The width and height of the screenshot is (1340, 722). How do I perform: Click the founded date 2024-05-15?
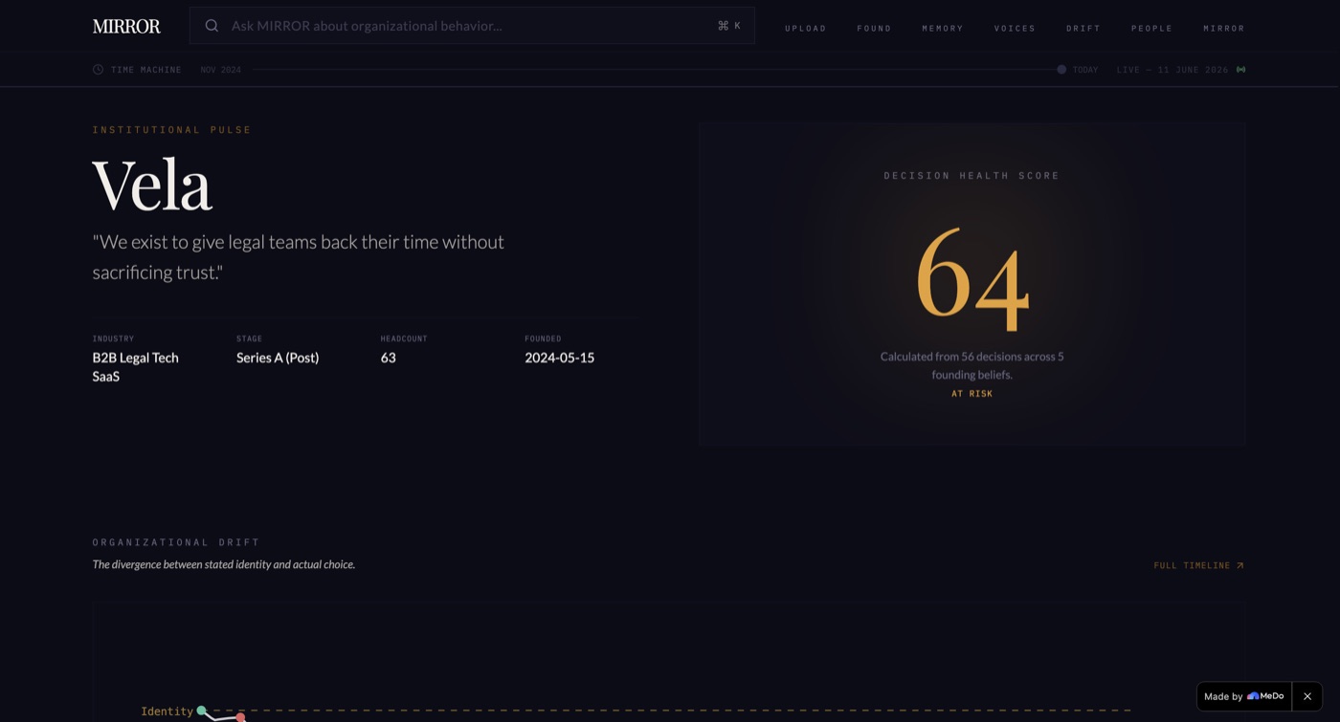click(559, 358)
